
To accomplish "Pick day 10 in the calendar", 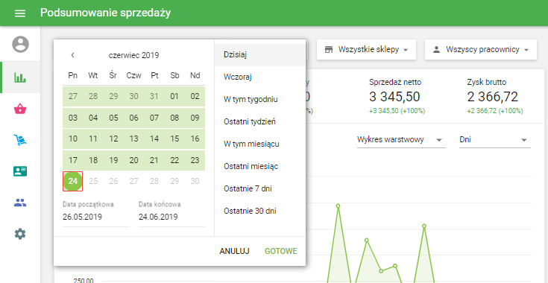I will 73,139.
